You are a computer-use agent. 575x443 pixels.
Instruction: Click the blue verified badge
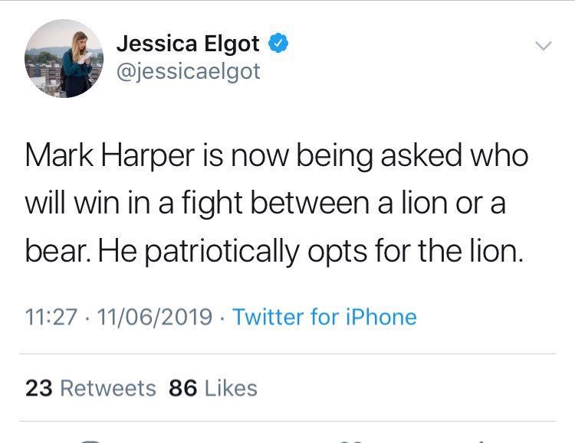pyautogui.click(x=279, y=43)
